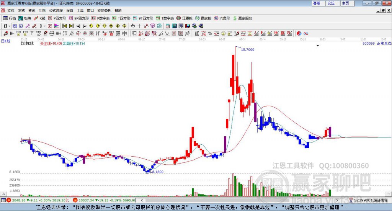The height and width of the screenshot is (211, 392).
Task: Open the 工具 menu
Action: pyautogui.click(x=80, y=10)
